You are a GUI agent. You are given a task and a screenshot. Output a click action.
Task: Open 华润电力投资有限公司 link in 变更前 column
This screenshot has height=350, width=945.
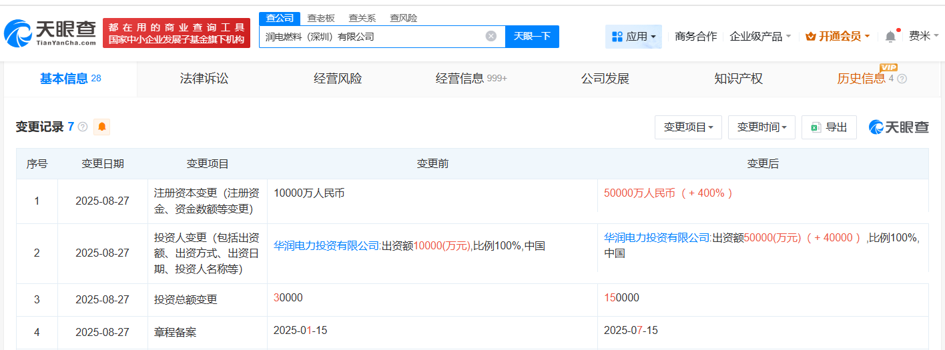click(x=326, y=246)
